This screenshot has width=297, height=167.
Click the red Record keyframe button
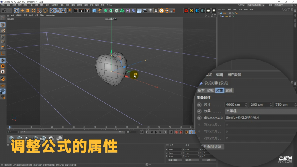tap(176, 132)
